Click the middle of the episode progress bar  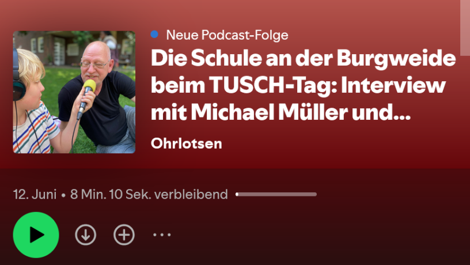click(276, 194)
